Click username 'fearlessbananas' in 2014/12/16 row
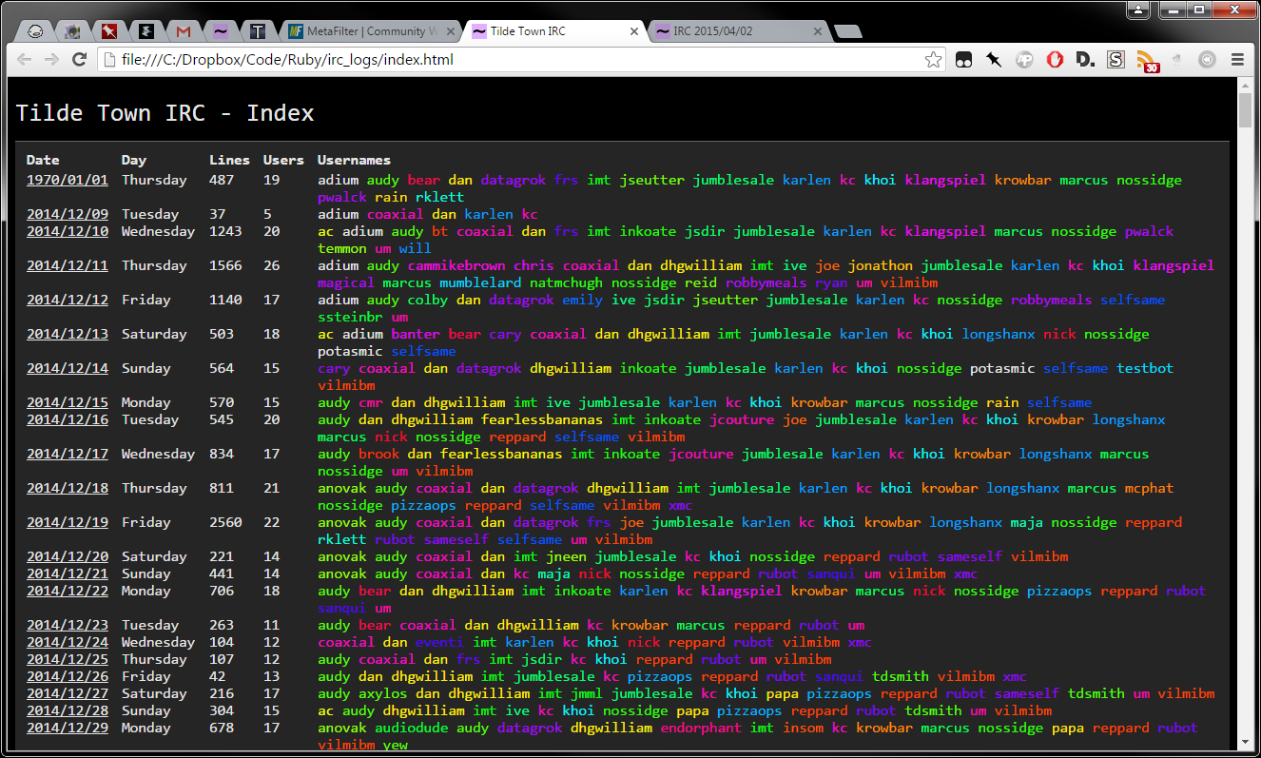The image size is (1261, 758). (x=542, y=419)
